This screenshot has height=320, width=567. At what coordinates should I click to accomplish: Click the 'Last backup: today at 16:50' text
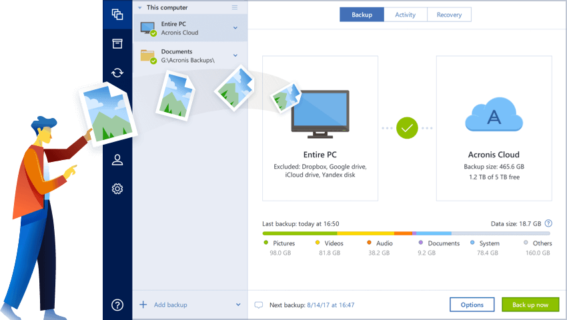point(300,224)
